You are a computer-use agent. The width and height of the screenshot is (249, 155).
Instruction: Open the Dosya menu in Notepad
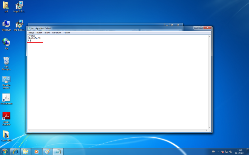(31, 32)
